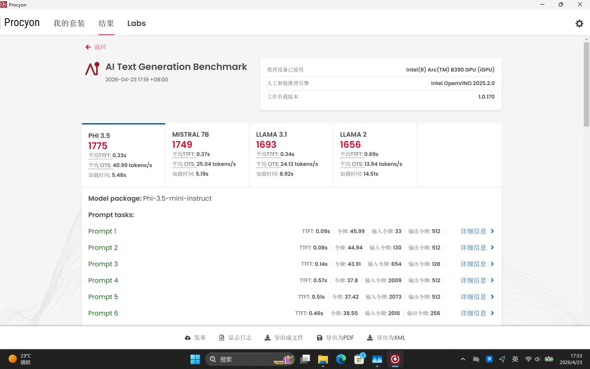The image size is (590, 369).
Task: Click the export as XML download icon
Action: click(x=370, y=338)
